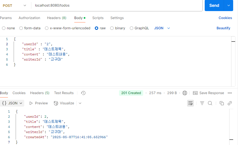Click the Save Response text
The width and height of the screenshot is (238, 145).
[x=212, y=93]
